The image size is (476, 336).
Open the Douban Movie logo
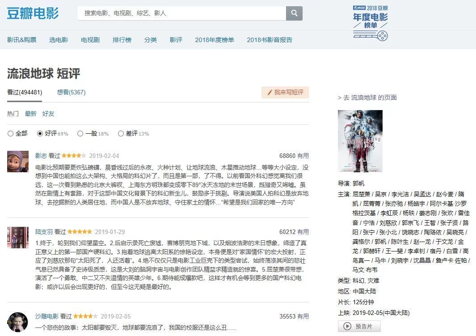[x=33, y=13]
